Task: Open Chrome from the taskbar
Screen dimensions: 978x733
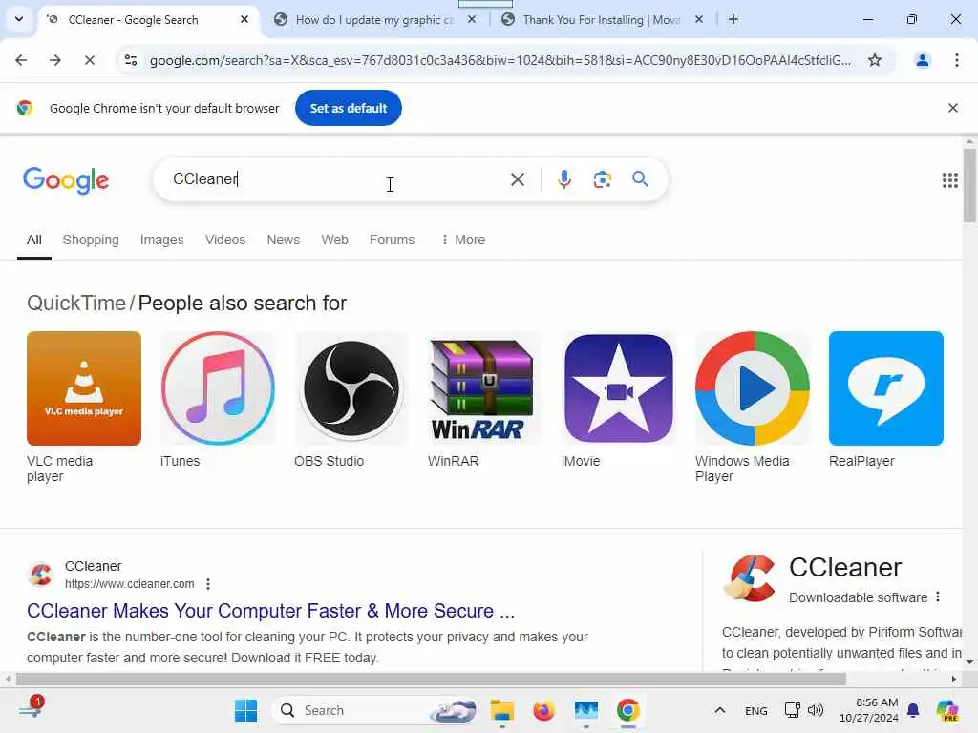Action: (628, 710)
